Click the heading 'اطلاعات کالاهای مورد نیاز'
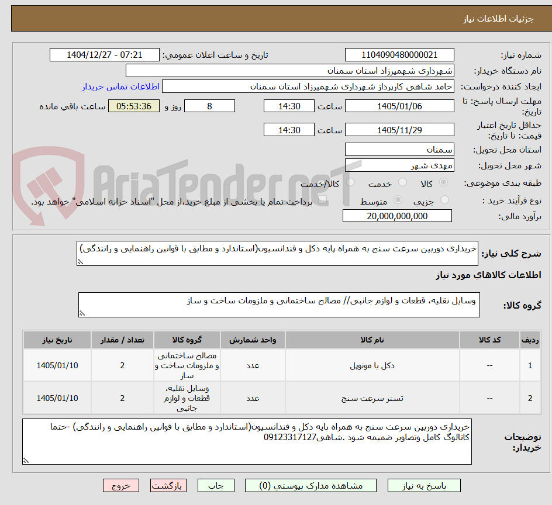The image size is (552, 505). (x=489, y=275)
